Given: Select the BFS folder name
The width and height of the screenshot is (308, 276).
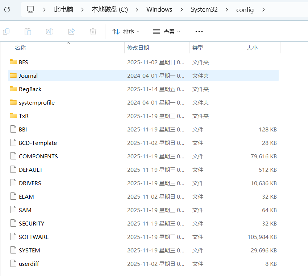Looking at the screenshot, I should pos(24,62).
